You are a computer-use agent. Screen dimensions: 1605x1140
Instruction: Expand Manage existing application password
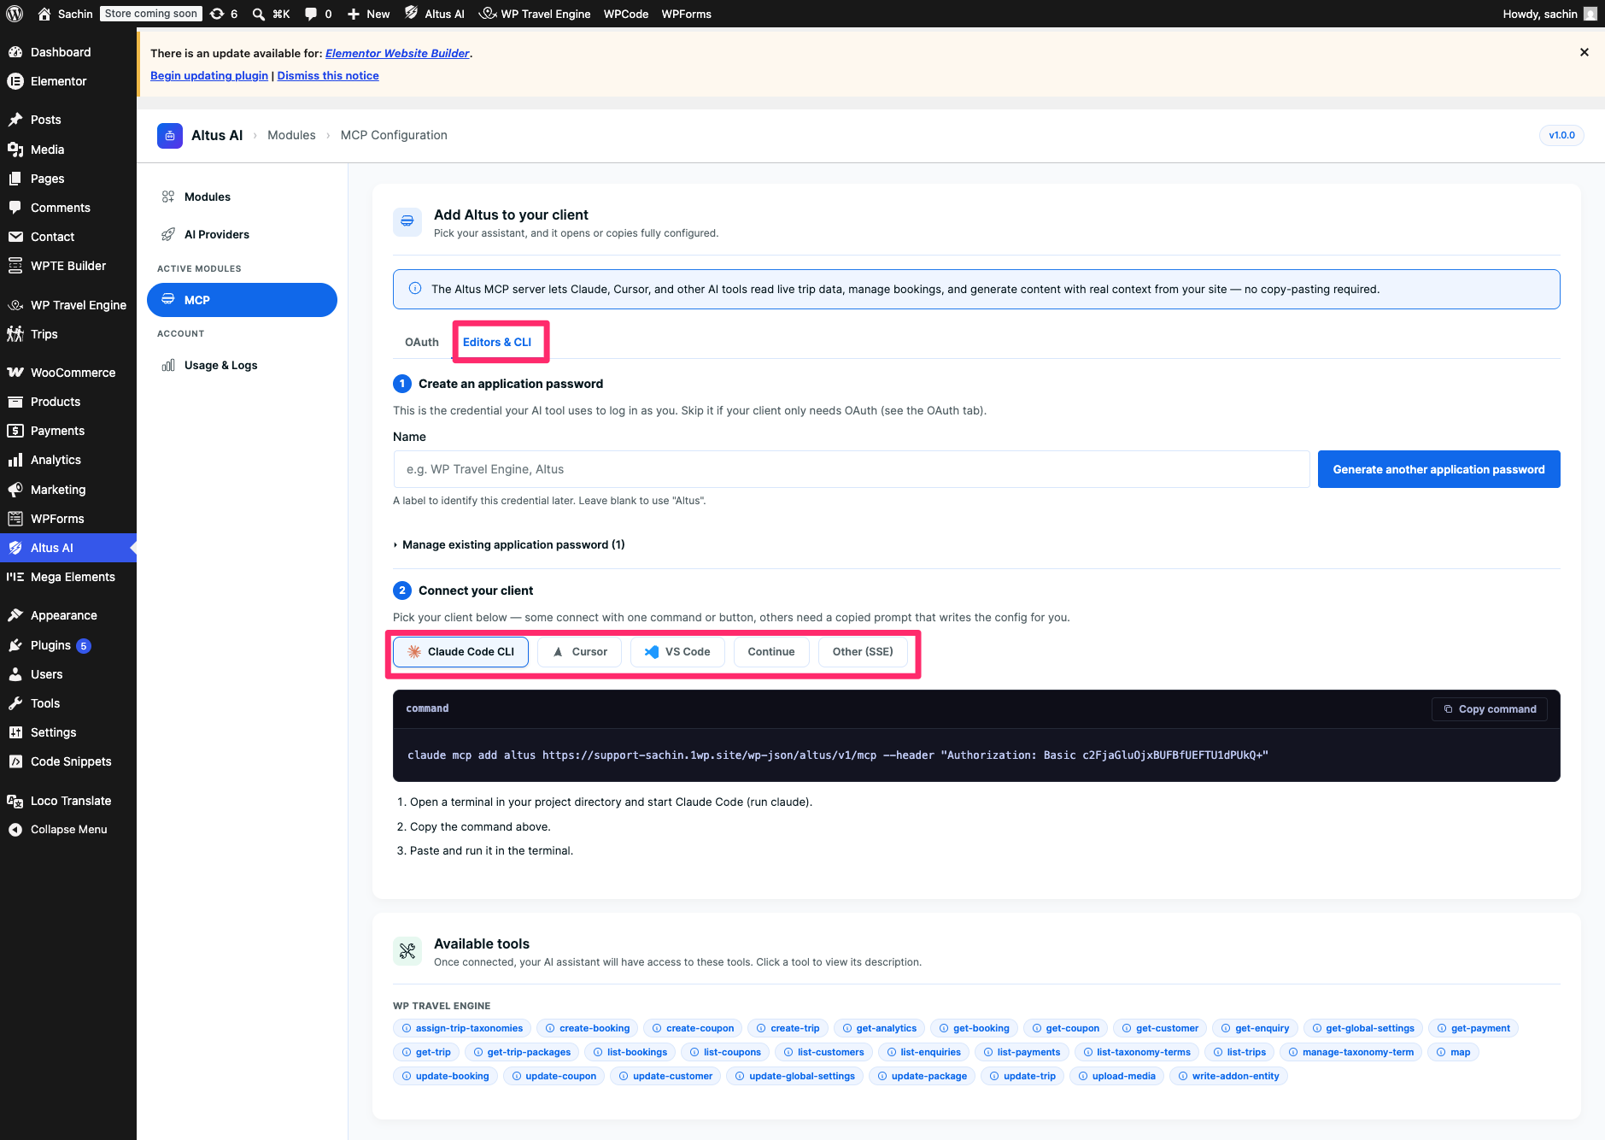point(509,544)
